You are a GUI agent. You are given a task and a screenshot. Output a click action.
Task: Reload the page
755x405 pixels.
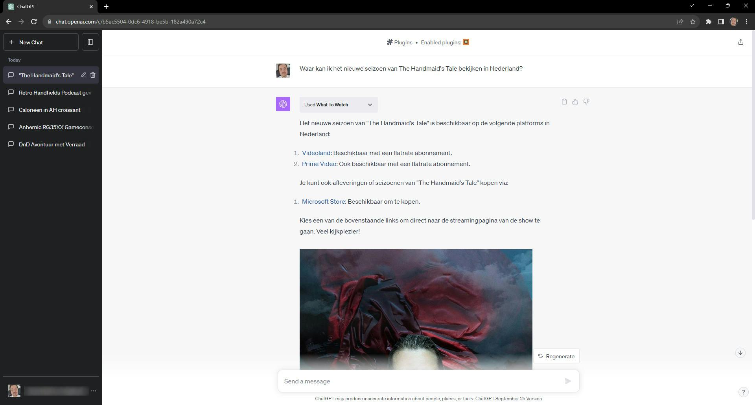34,22
